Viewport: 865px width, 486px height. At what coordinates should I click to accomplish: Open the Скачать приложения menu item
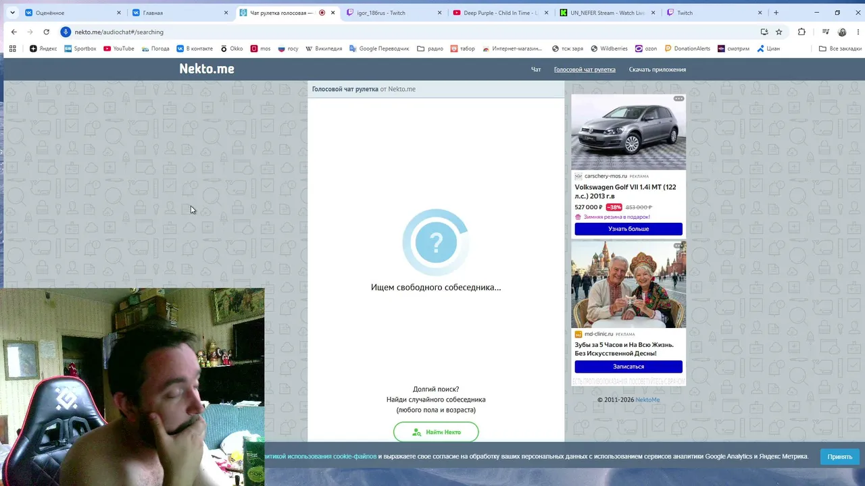click(x=658, y=70)
